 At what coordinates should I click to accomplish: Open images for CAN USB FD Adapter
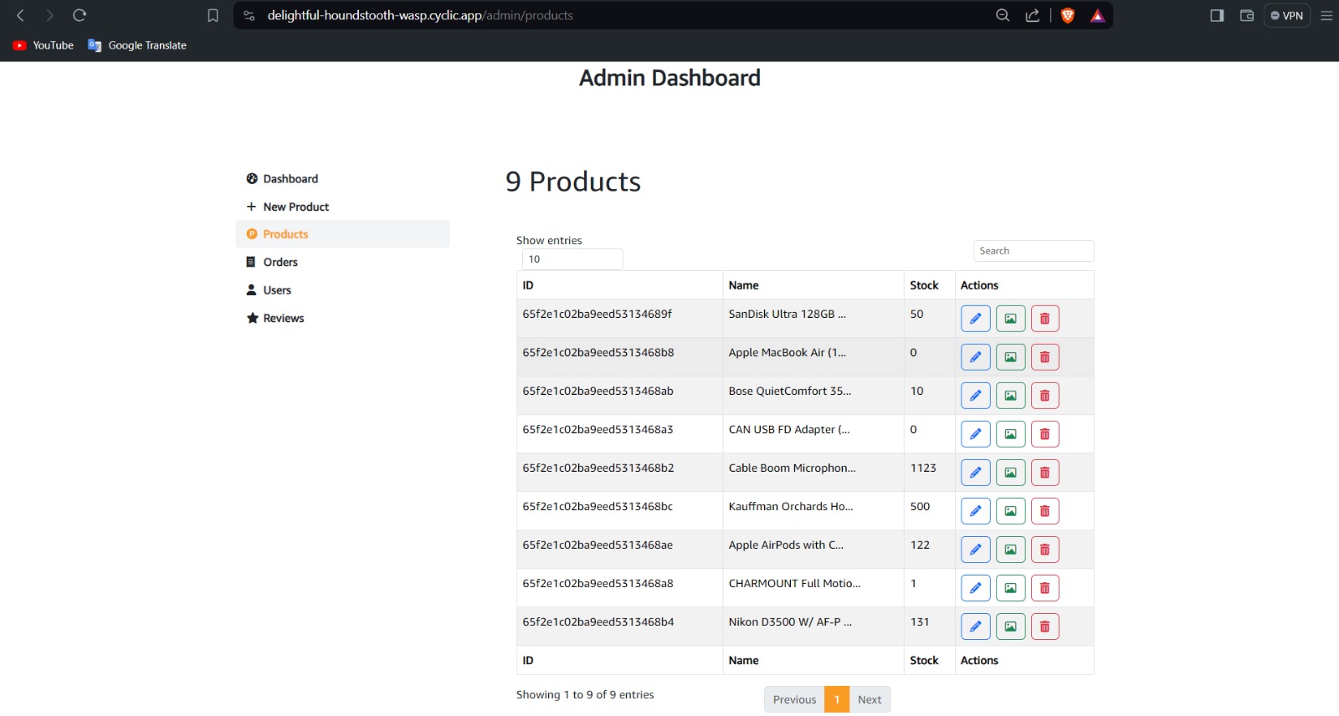[x=1010, y=434]
